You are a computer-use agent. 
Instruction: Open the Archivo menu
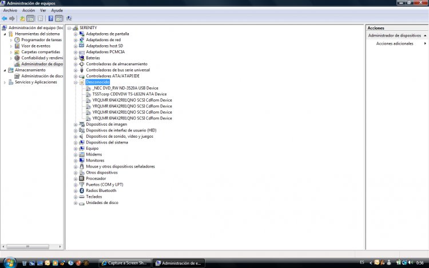[10, 10]
